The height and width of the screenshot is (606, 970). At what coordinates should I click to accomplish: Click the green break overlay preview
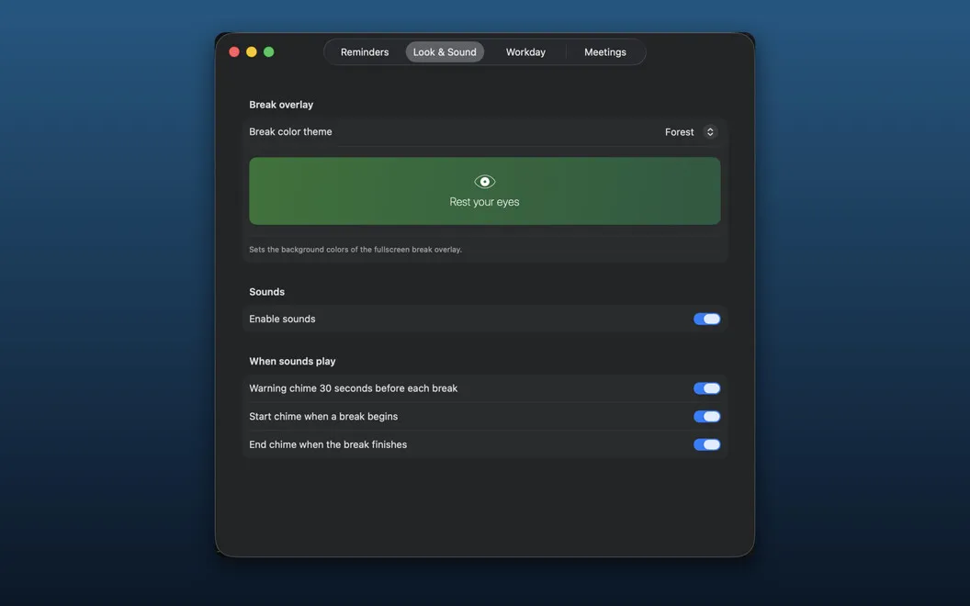484,191
